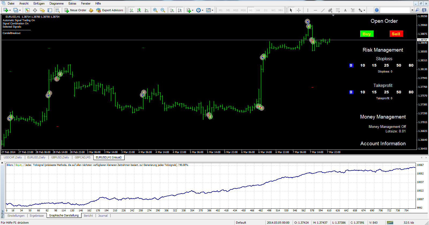This screenshot has width=429, height=225.
Task: Select the D1 timeframe
Action: [266, 10]
